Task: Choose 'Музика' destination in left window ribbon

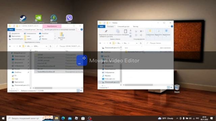Action: [43, 39]
